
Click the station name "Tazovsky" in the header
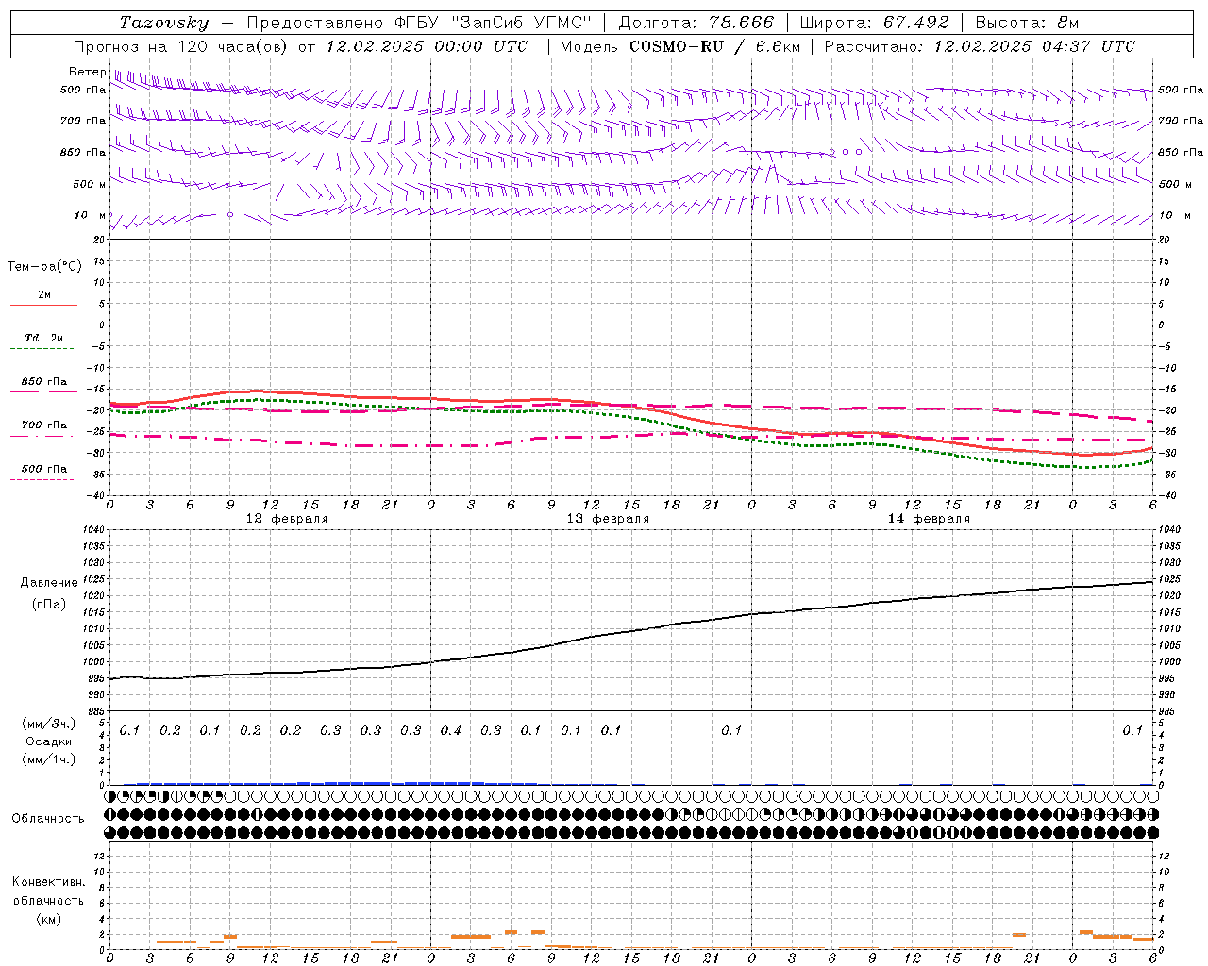point(164,23)
